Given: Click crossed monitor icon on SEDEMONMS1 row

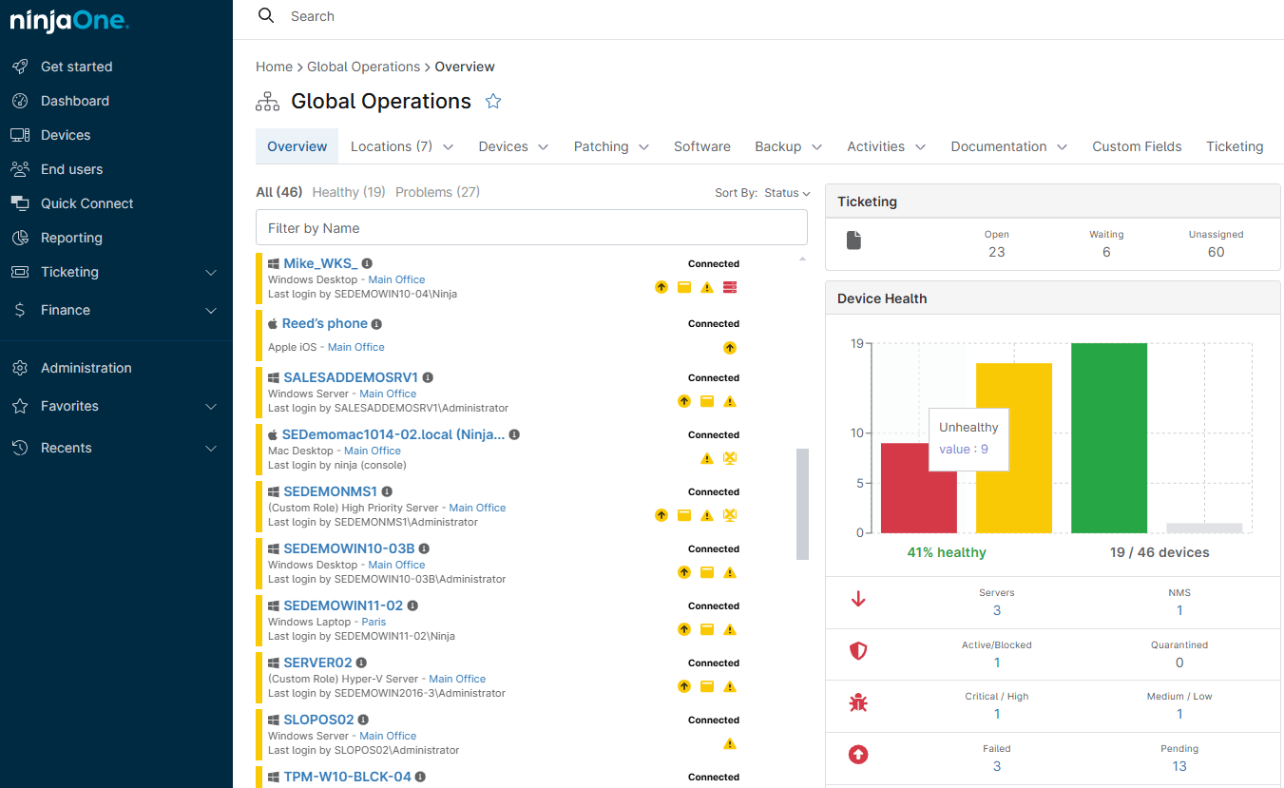Looking at the screenshot, I should click(730, 515).
